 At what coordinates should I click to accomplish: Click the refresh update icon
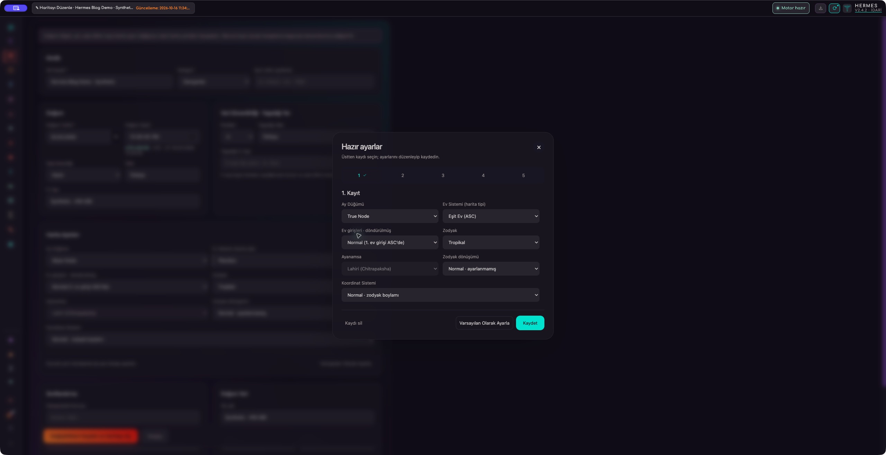[834, 8]
